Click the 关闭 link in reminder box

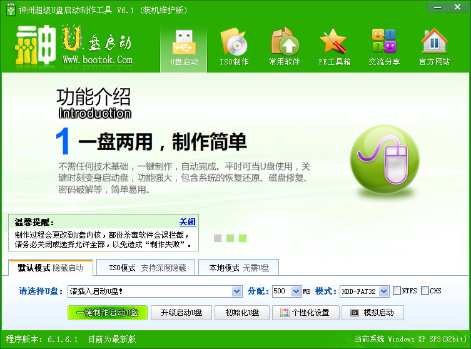187,222
